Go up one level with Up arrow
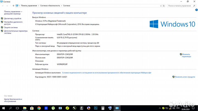198x111 pixels. click(13, 6)
